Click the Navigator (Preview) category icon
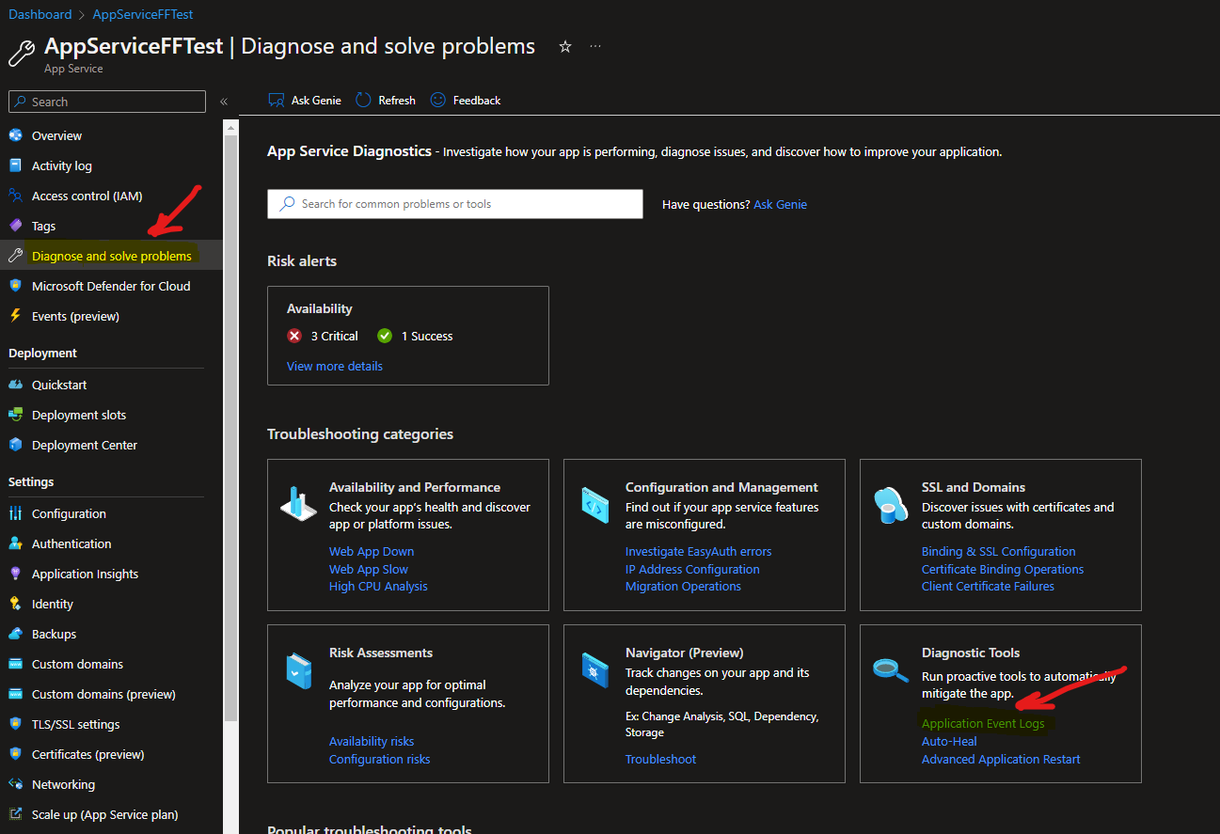1220x834 pixels. 594,669
